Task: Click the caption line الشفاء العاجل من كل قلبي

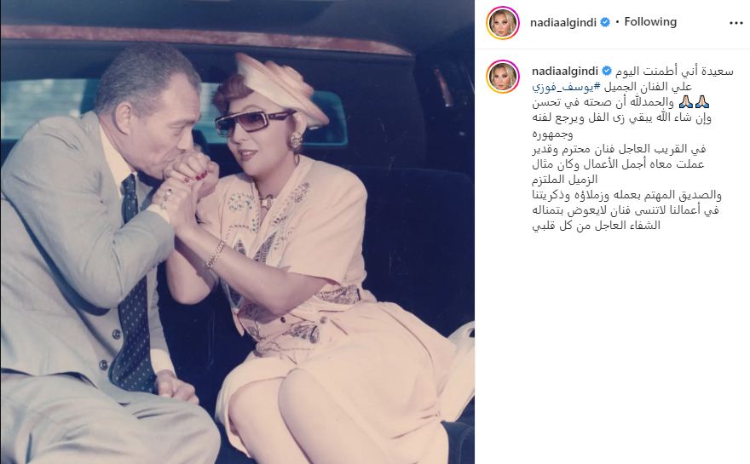Action: point(596,225)
